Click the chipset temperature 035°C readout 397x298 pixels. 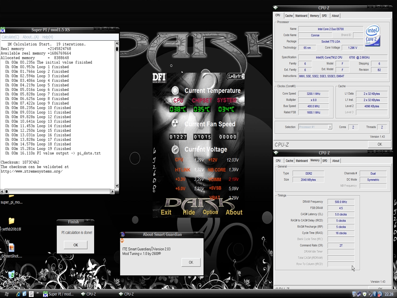[202, 109]
